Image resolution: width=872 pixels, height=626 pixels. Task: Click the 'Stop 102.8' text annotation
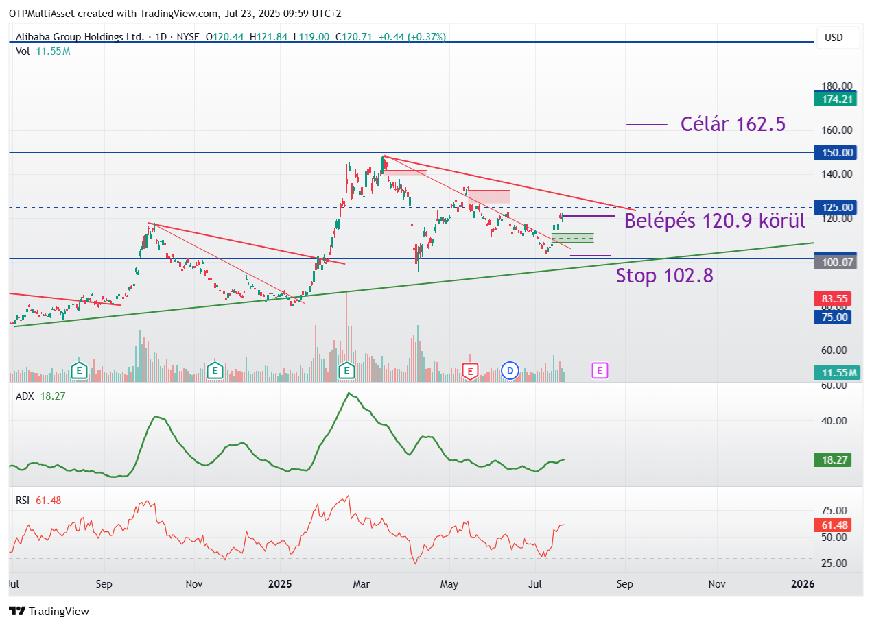tap(664, 276)
